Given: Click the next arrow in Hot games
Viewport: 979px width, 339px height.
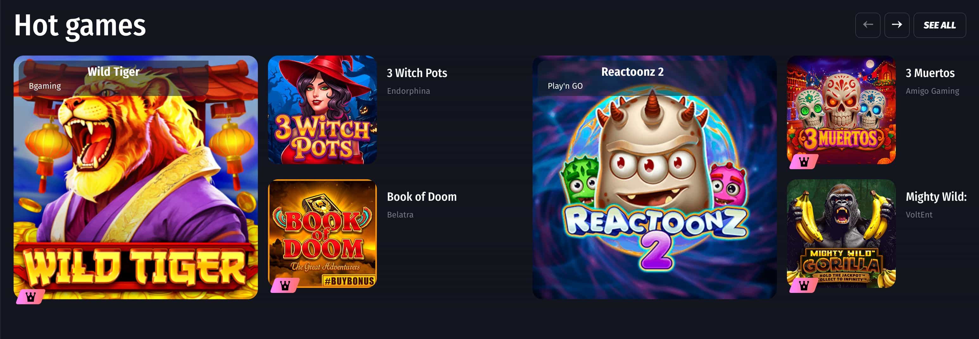Looking at the screenshot, I should point(896,25).
